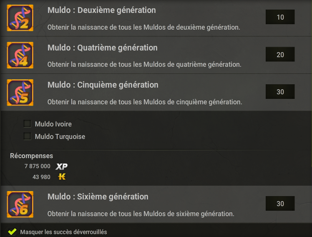Click the Deuxième génération DNA icon

20,18
